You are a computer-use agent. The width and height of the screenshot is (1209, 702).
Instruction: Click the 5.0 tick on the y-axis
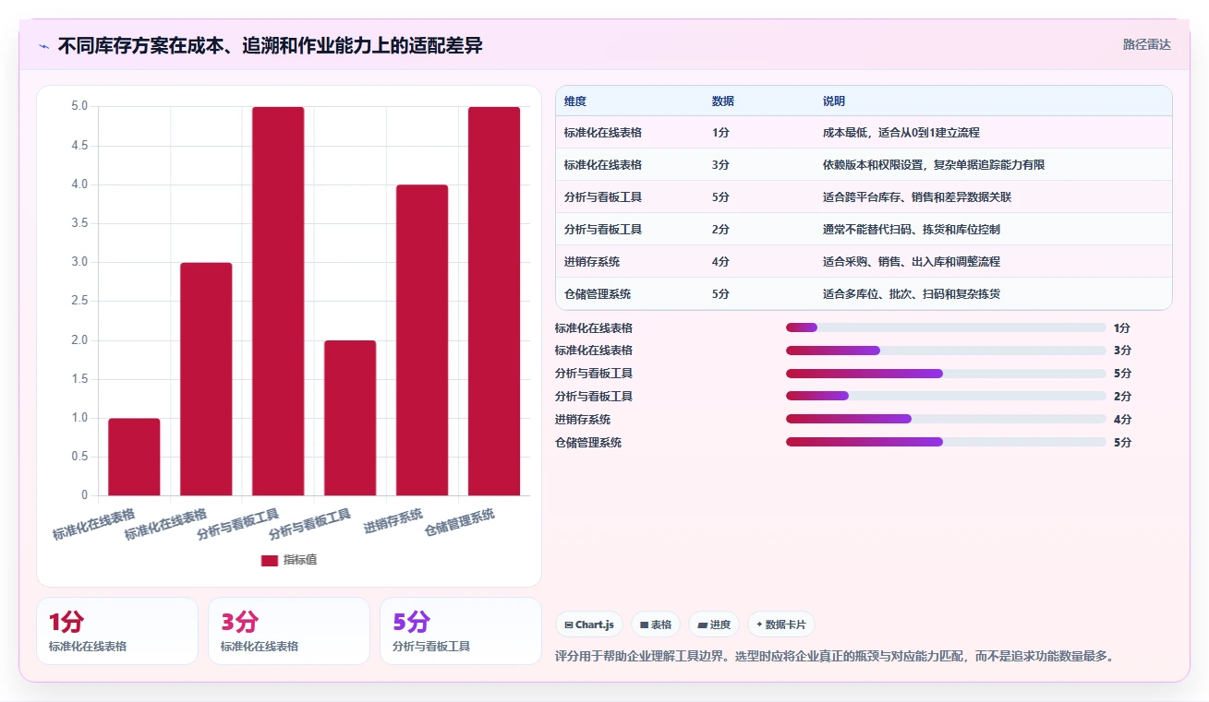click(x=79, y=106)
